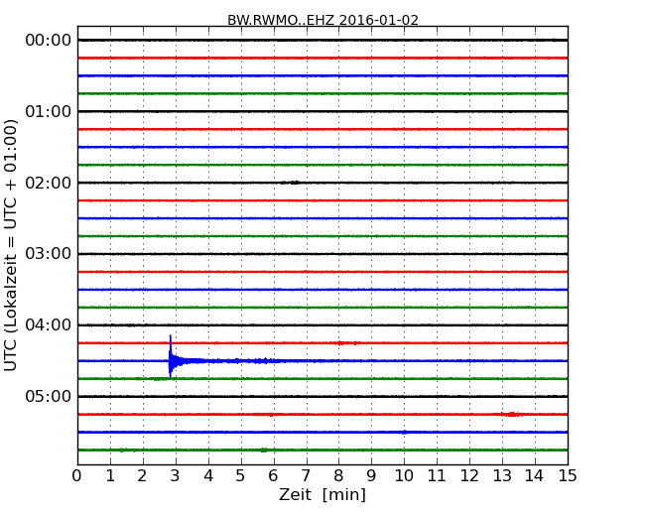This screenshot has width=645, height=516.
Task: Select the 00:00 y-axis tick label
Action: coord(49,41)
